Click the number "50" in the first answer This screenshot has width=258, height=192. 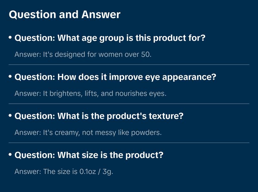[x=145, y=54]
